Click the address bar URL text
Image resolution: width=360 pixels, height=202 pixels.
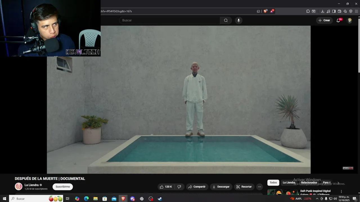(116, 11)
